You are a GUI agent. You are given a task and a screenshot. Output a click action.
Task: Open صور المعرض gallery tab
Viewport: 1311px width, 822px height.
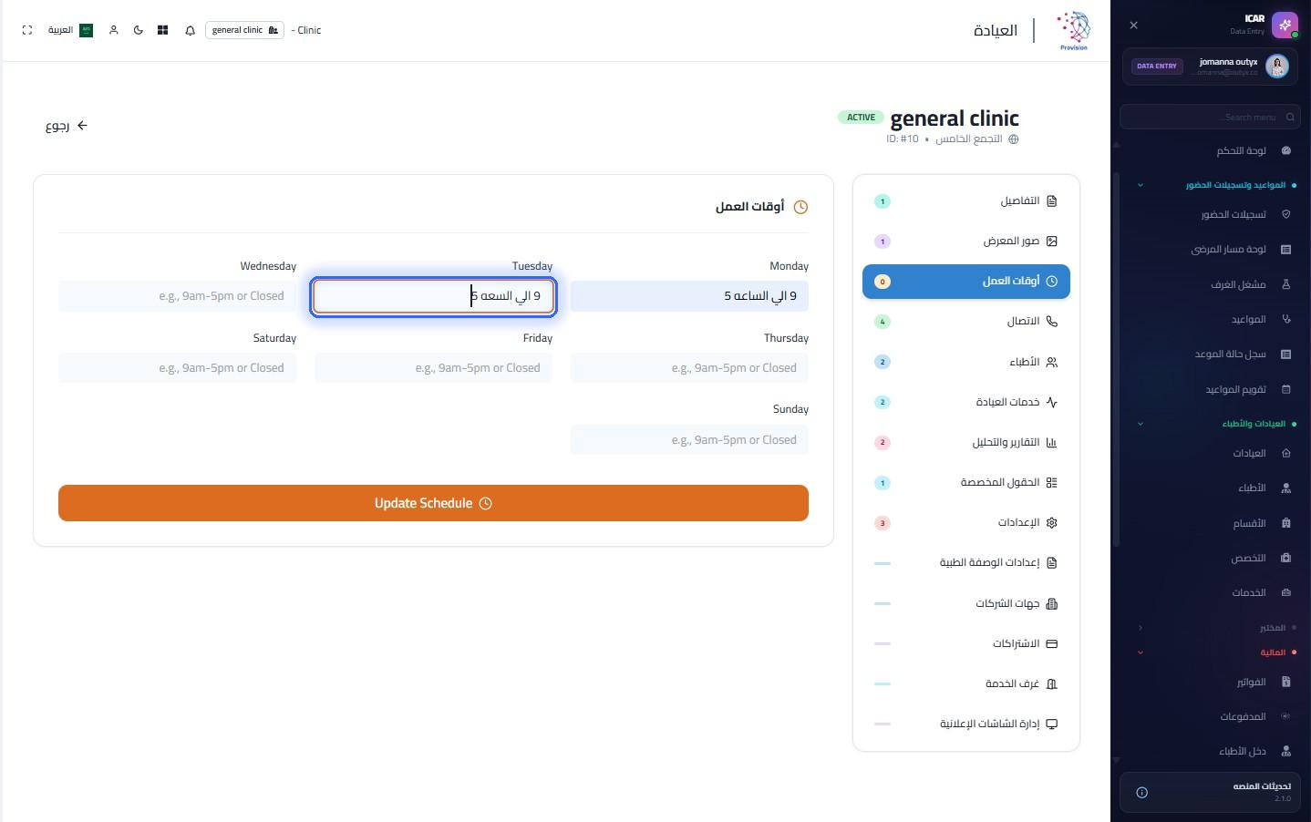(966, 241)
